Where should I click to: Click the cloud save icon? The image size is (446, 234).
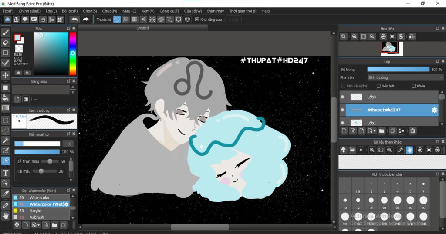(7, 19)
